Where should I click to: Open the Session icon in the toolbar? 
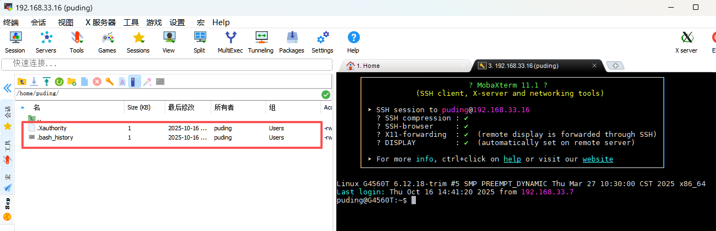point(15,42)
